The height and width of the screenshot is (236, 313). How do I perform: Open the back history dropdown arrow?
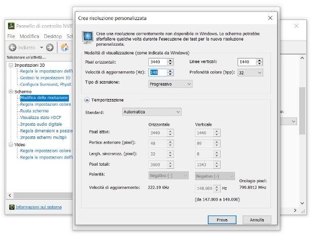pos(42,48)
